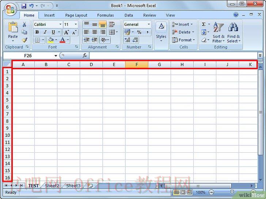Align text left
266x199 pixels.
[87, 32]
